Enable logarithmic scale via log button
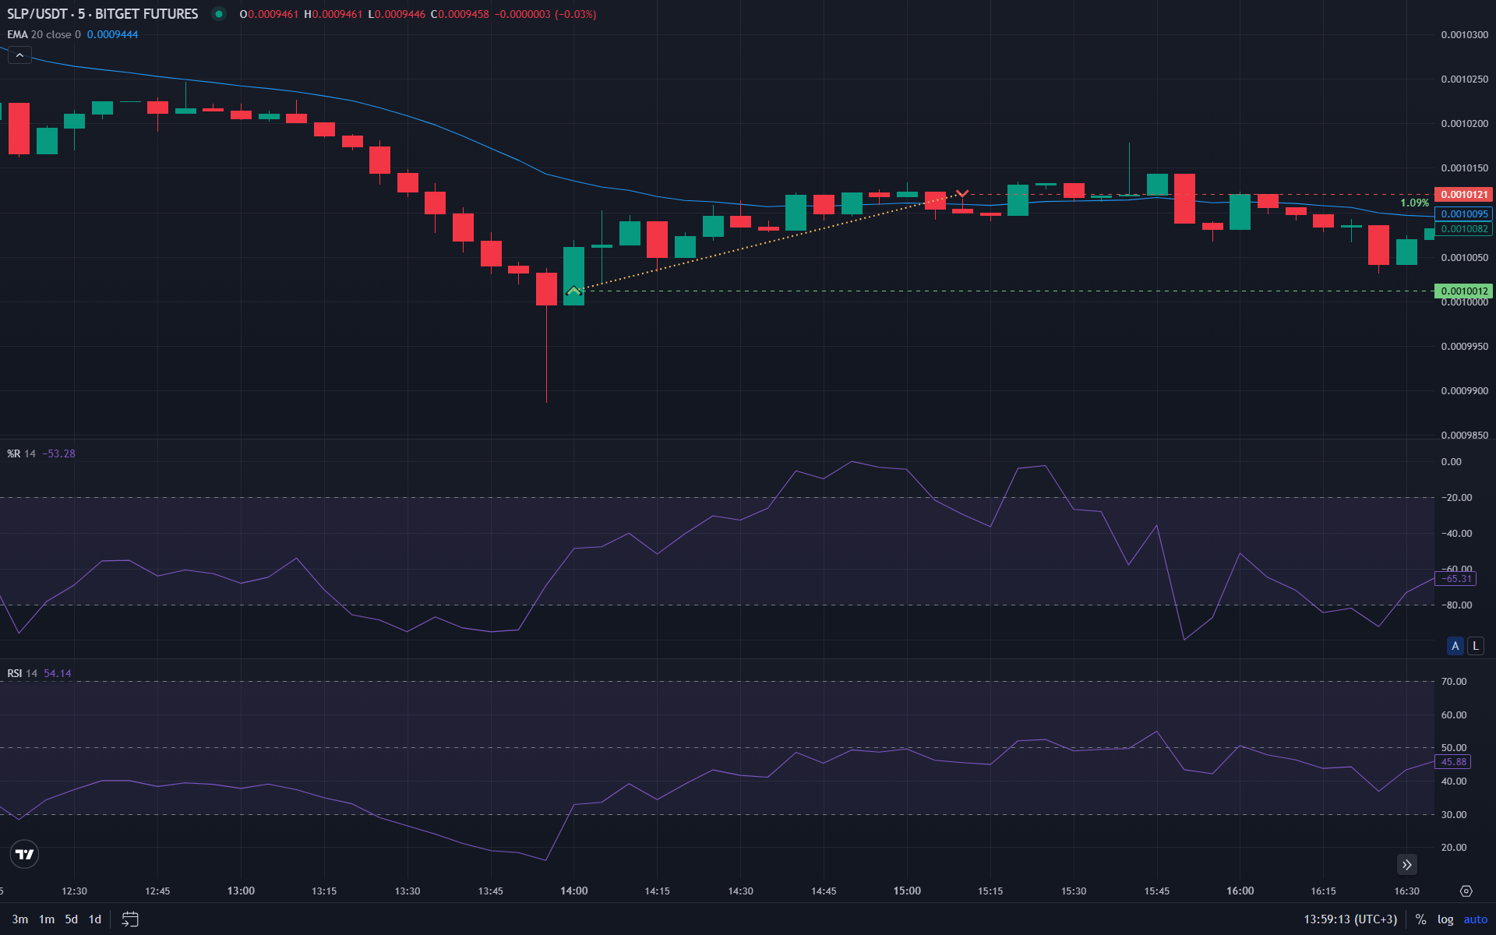Screen dimensions: 1496x935 1445,919
